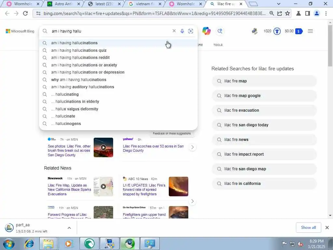
Task: Click the microphone voice search icon
Action: click(x=182, y=31)
